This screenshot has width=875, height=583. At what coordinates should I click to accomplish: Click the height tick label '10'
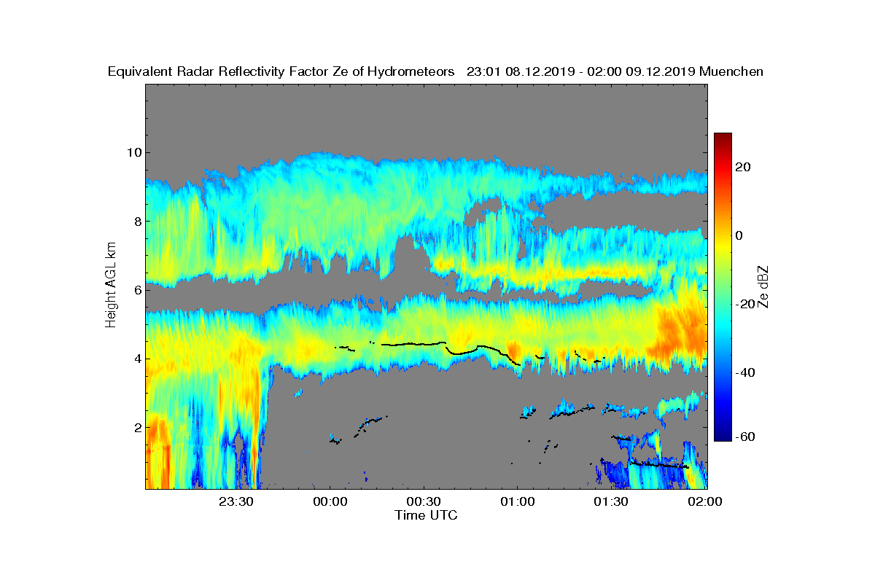(133, 152)
